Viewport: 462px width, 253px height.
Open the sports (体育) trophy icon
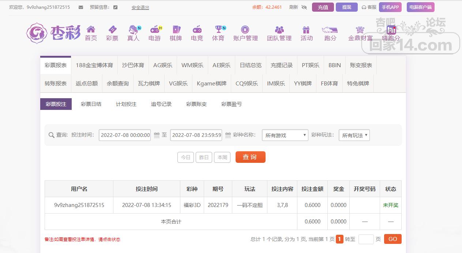click(218, 30)
